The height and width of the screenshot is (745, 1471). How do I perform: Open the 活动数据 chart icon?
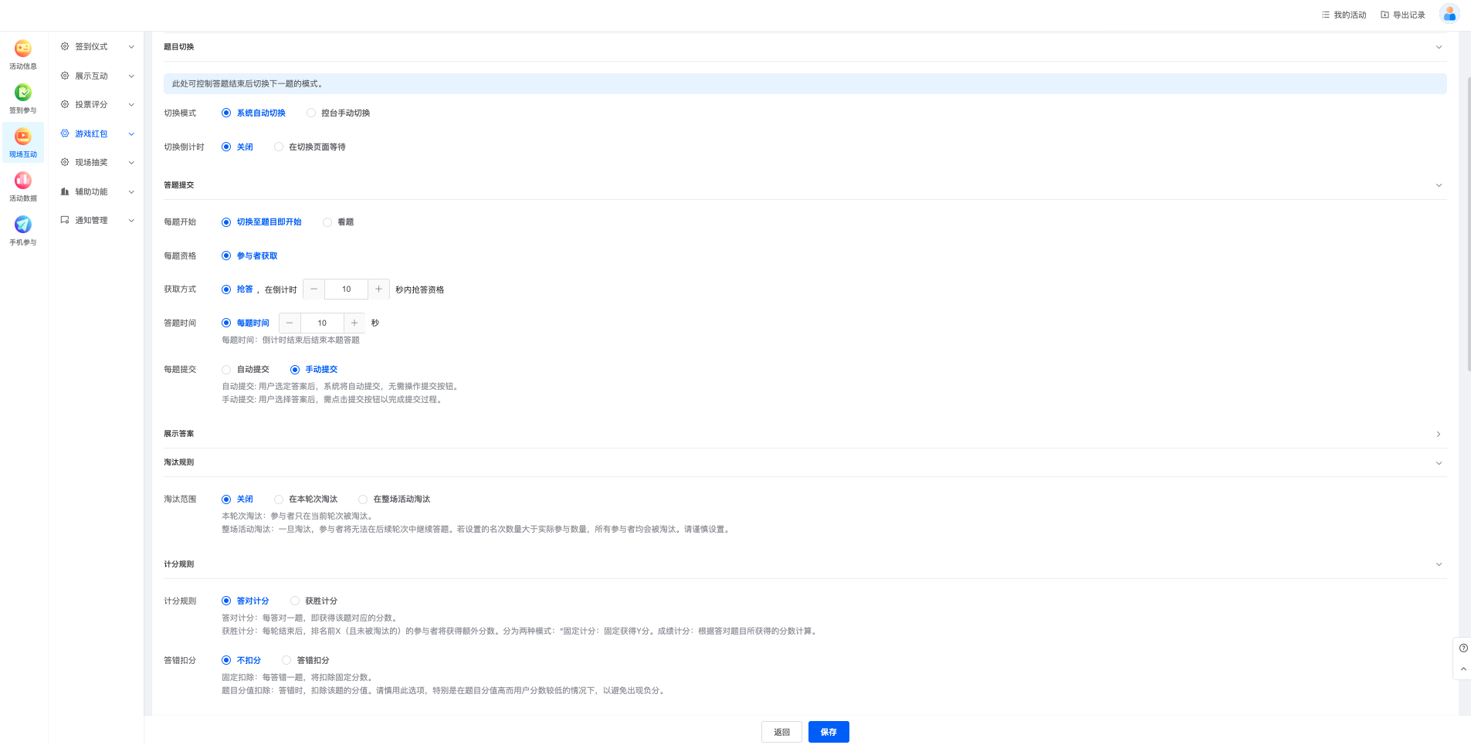[x=23, y=181]
